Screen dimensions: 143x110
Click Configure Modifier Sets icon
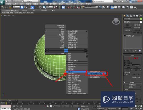140,51
